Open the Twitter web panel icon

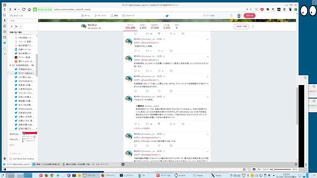pos(4,43)
